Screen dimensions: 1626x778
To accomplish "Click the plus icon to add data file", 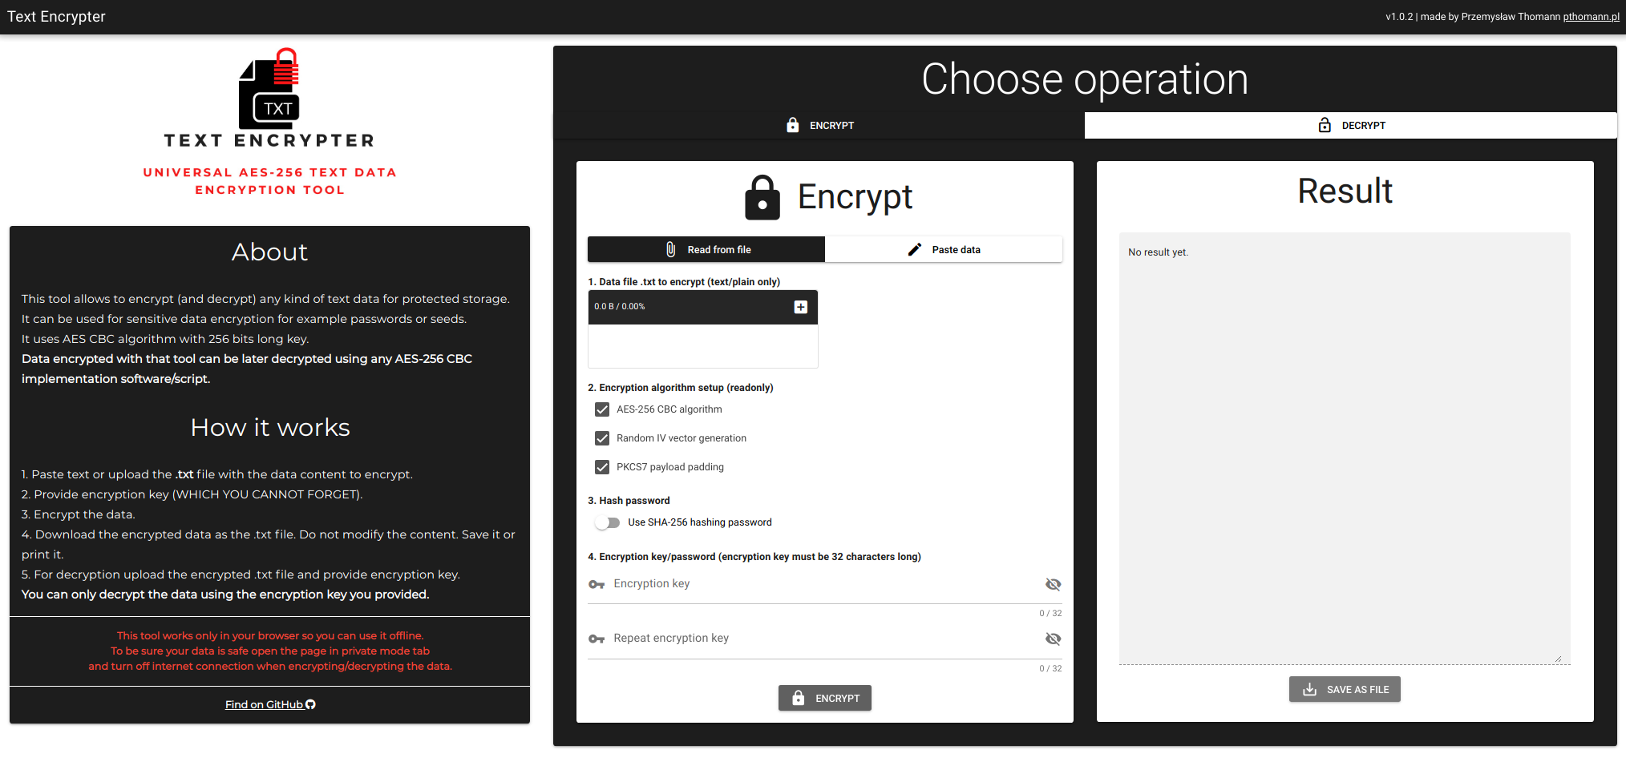I will pos(800,307).
